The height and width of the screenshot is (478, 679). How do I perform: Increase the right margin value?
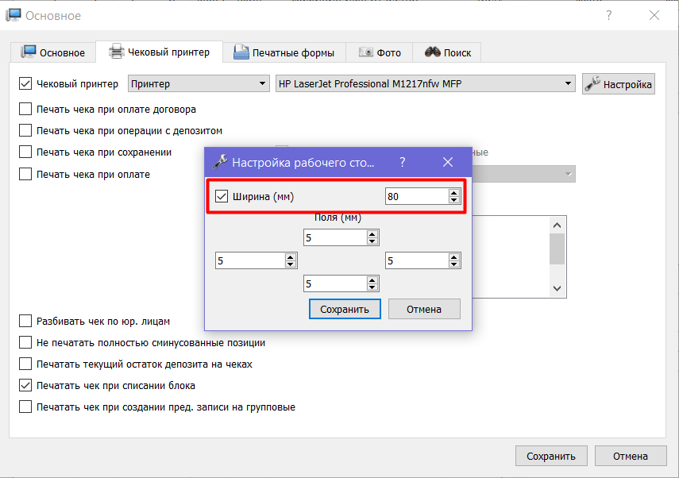point(453,256)
